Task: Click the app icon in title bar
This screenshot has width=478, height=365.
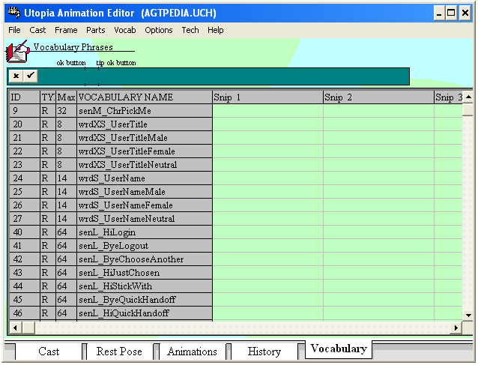Action: tap(10, 13)
